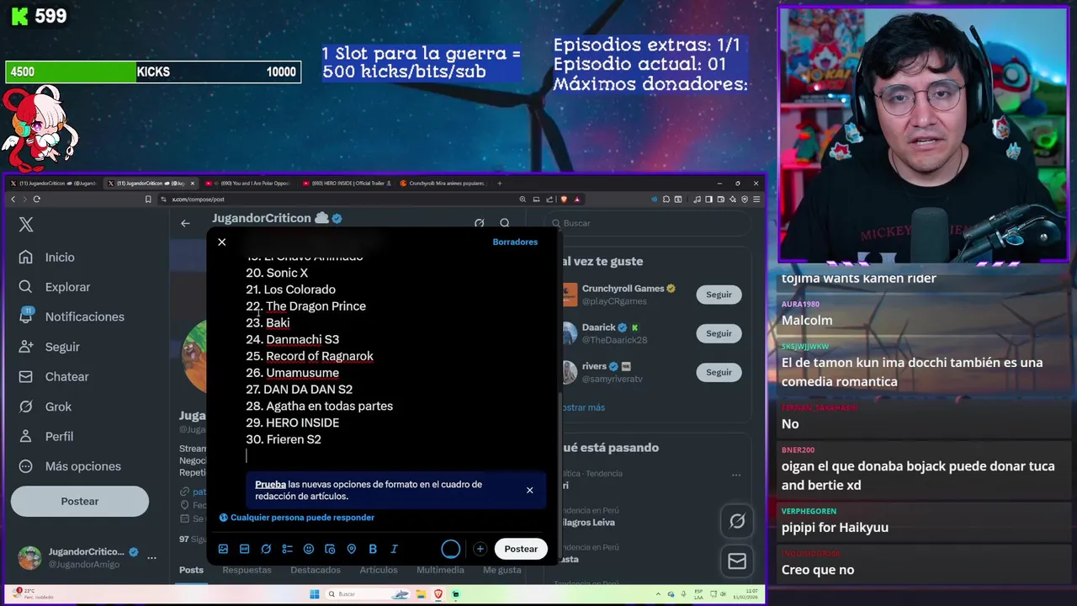This screenshot has height=606, width=1077.
Task: Add a GIF to the post
Action: tap(244, 549)
